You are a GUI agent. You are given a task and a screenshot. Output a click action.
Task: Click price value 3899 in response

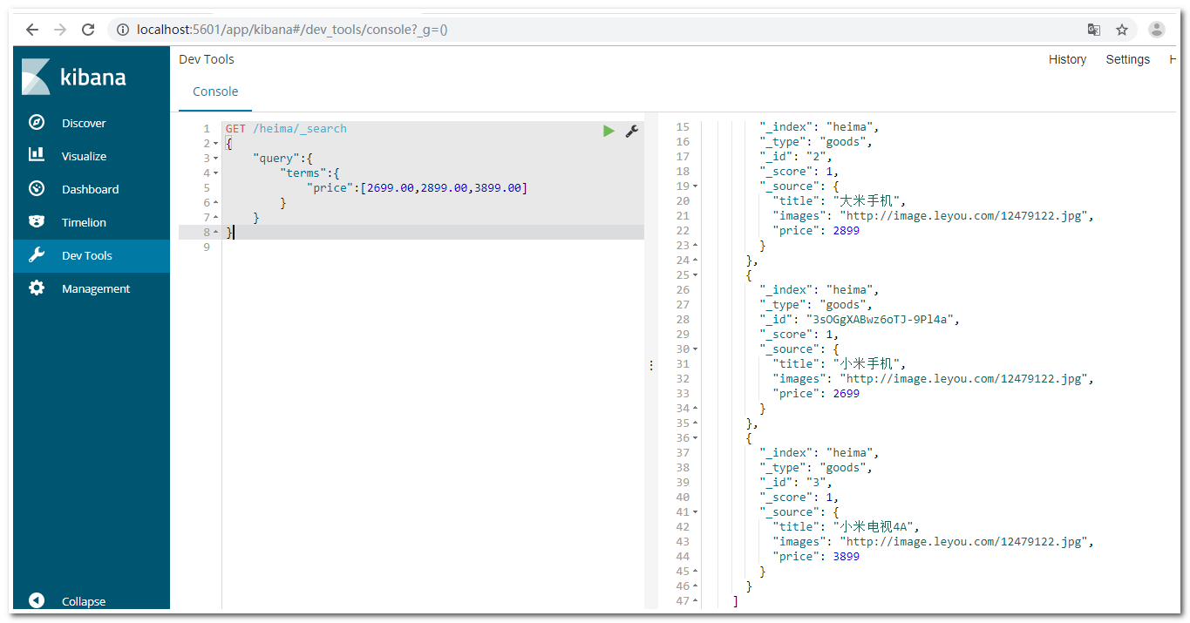click(846, 557)
